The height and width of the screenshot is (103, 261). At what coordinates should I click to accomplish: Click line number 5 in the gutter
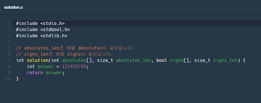click(9, 48)
